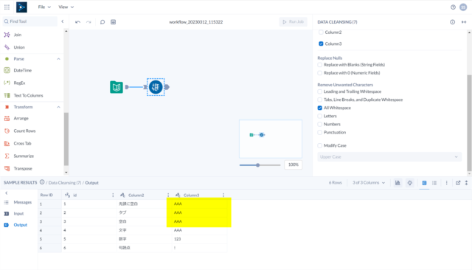The height and width of the screenshot is (270, 472).
Task: Switch results to list layout view
Action: pos(434,183)
